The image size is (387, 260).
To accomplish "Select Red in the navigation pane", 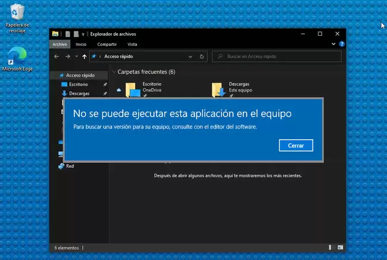I will [x=70, y=166].
